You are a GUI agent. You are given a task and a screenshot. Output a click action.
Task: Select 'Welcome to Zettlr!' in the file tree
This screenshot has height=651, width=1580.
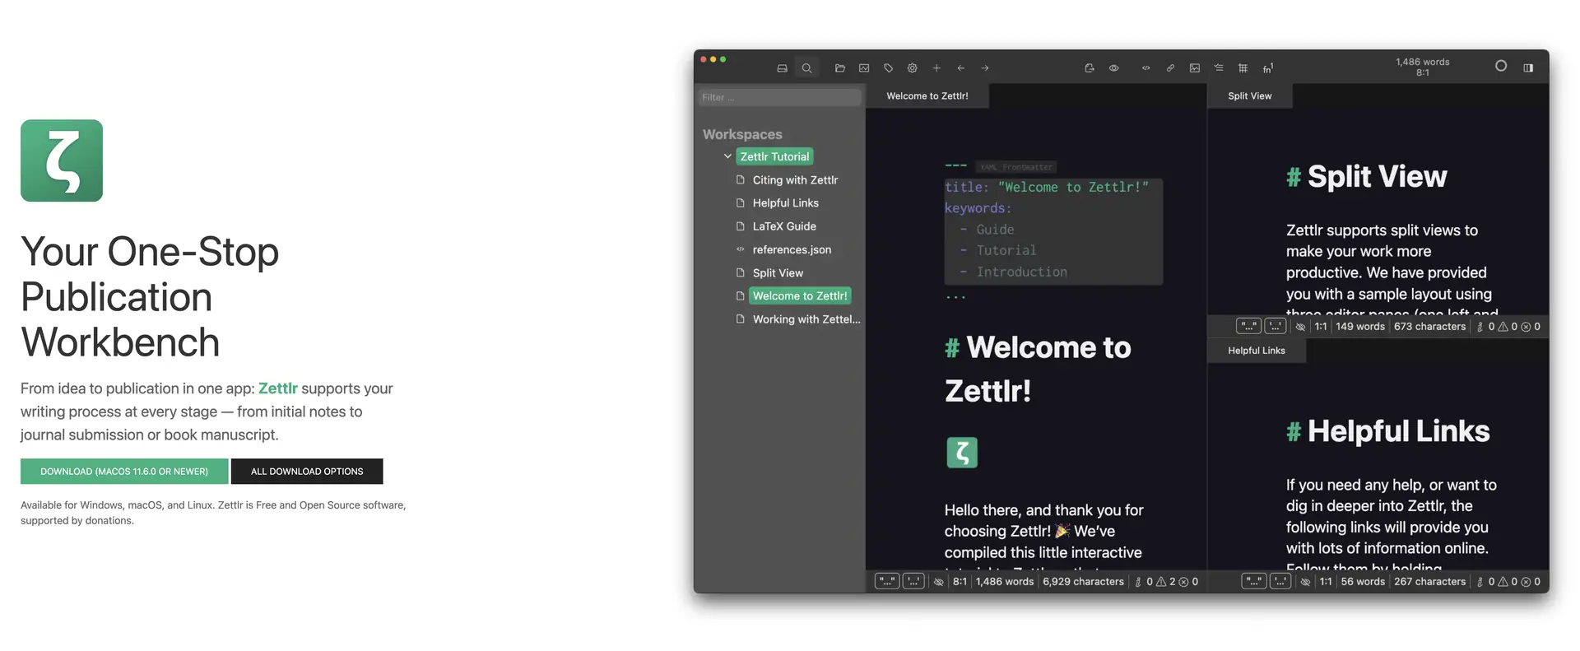point(800,296)
